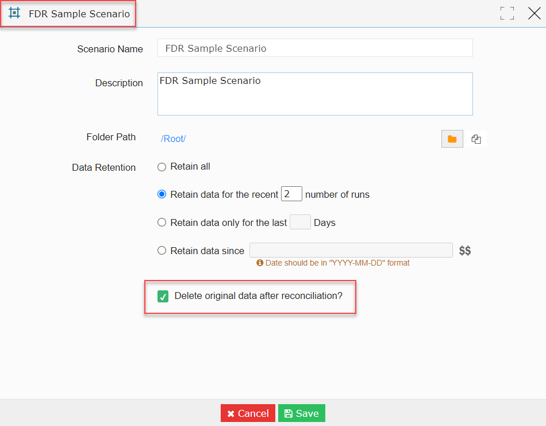Click the save disk icon on Save button
This screenshot has height=426, width=546.
tap(289, 413)
